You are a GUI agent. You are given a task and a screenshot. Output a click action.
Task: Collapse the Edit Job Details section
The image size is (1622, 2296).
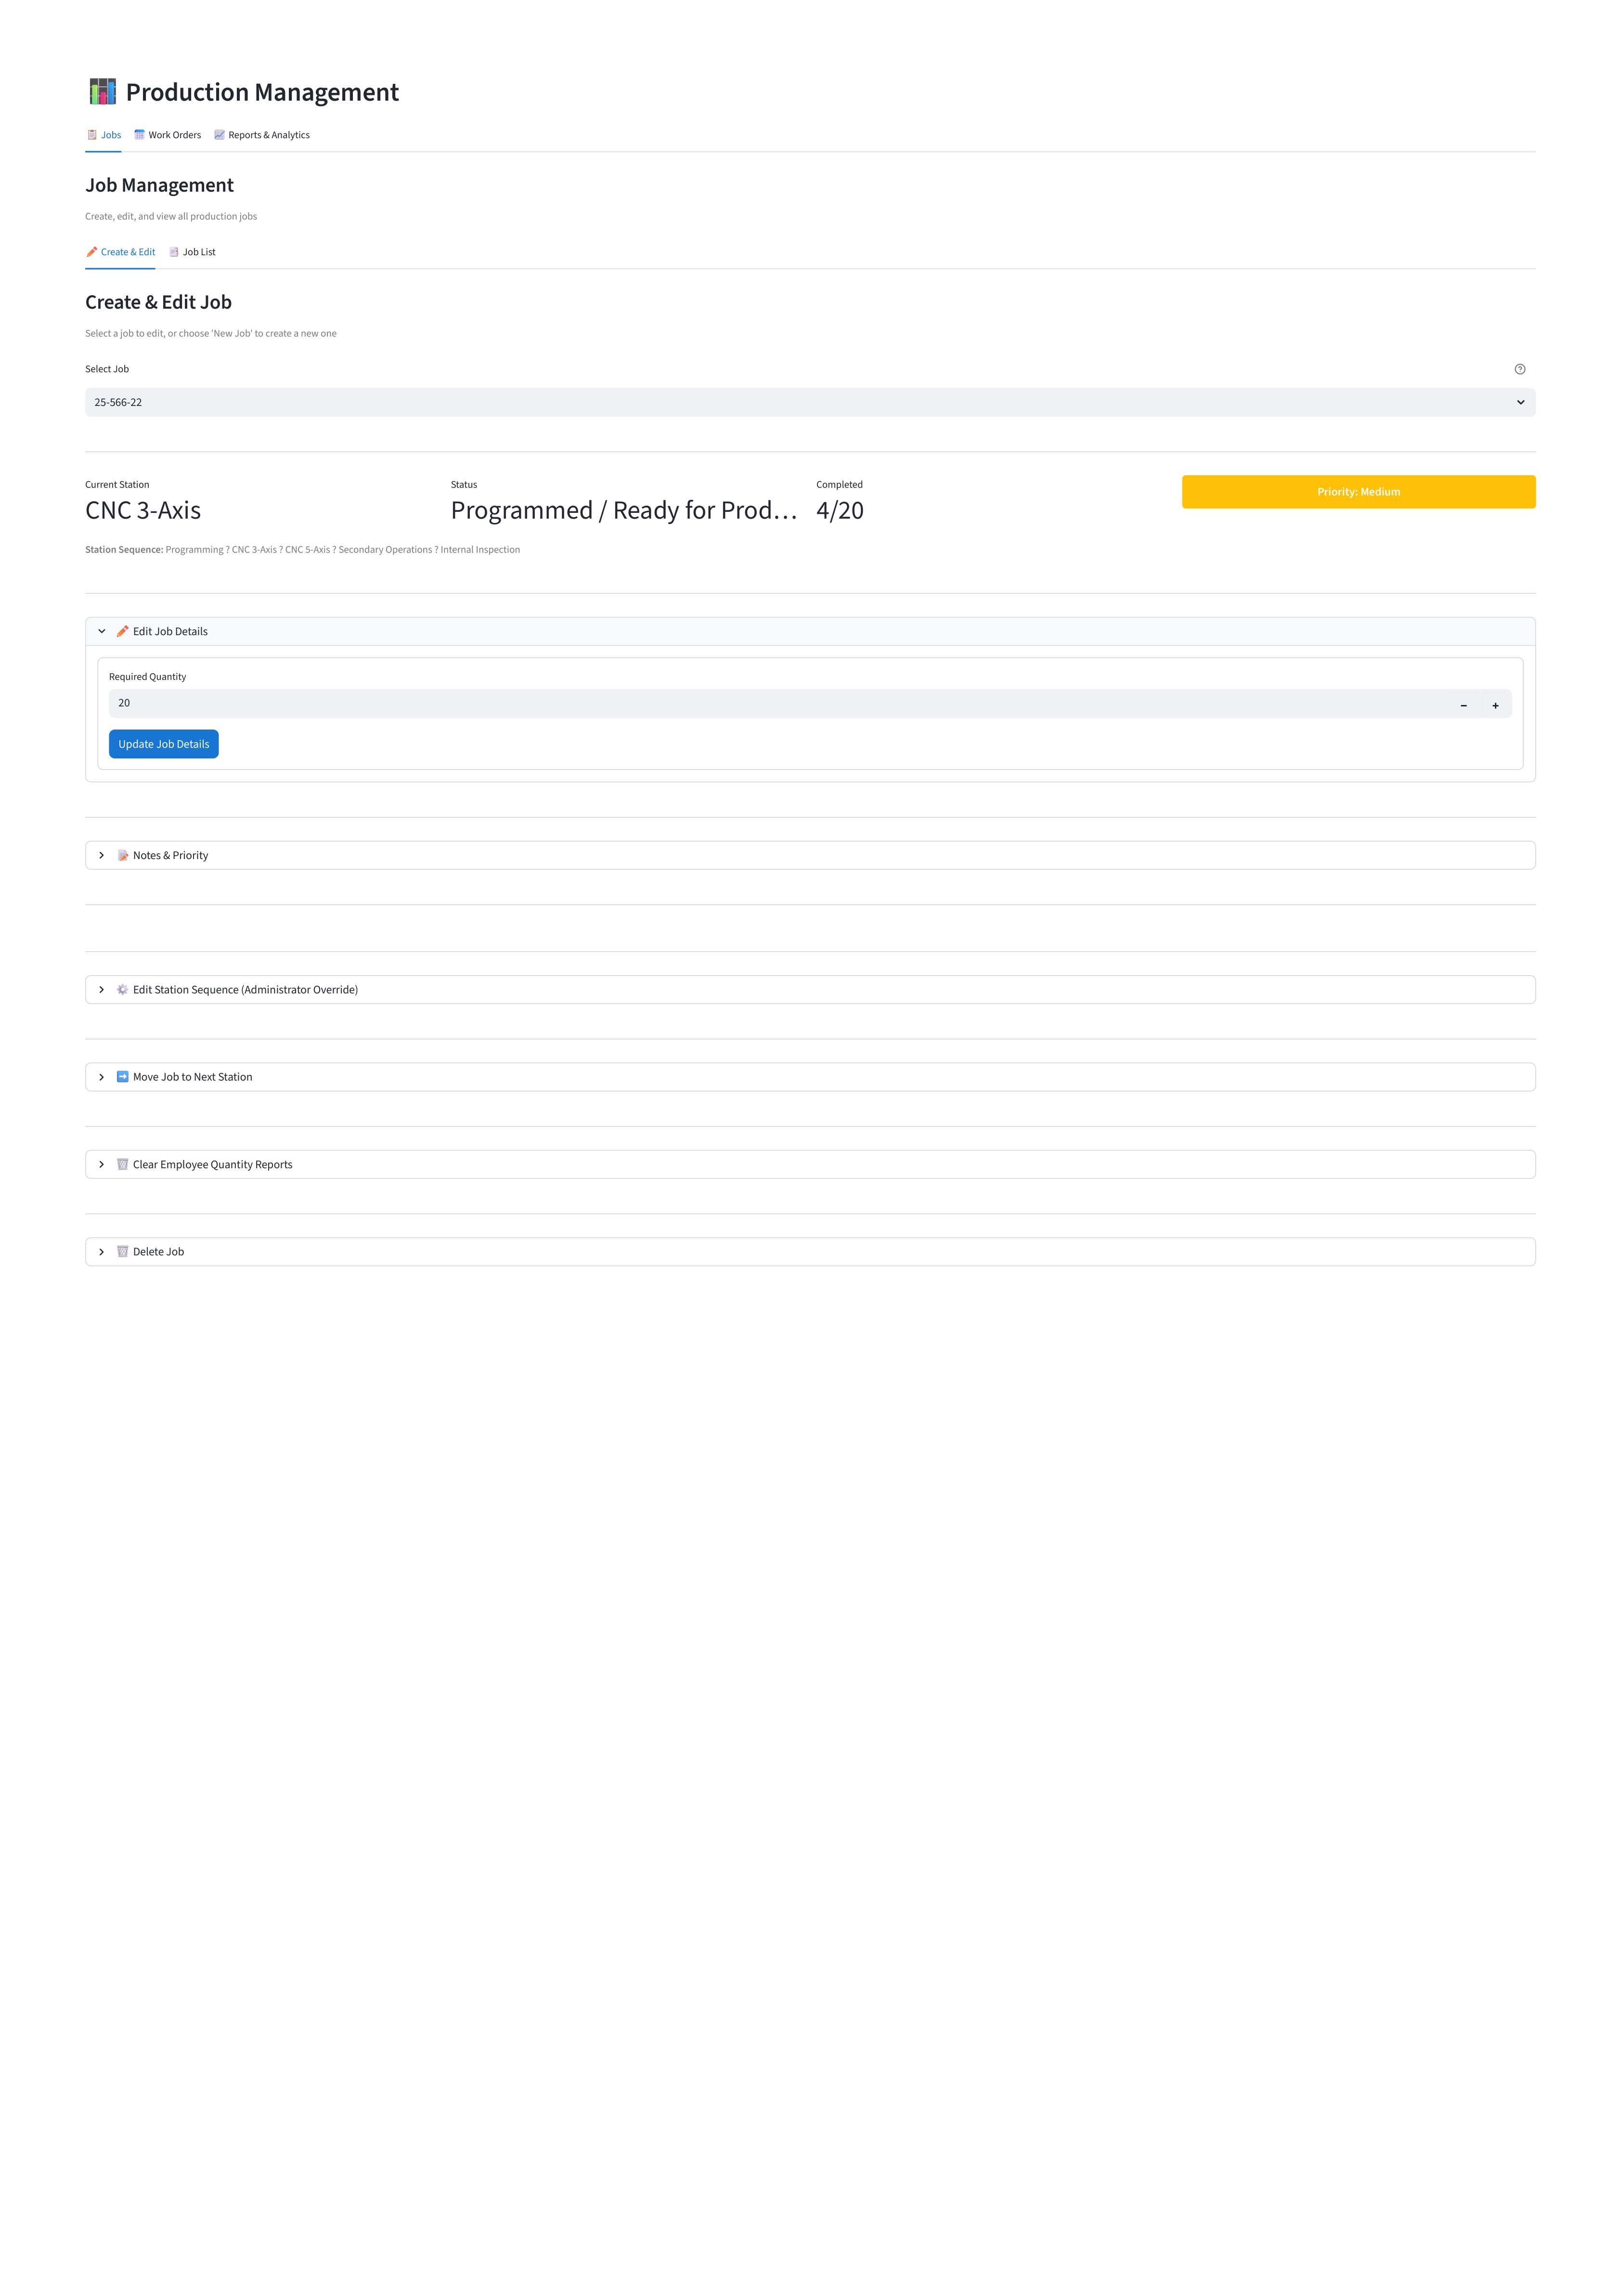coord(810,631)
